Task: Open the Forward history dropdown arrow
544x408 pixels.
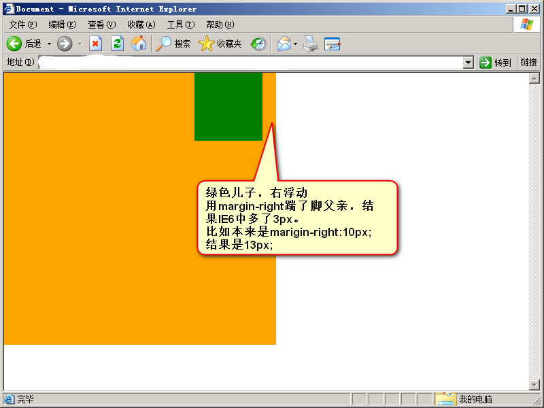Action: (80, 44)
